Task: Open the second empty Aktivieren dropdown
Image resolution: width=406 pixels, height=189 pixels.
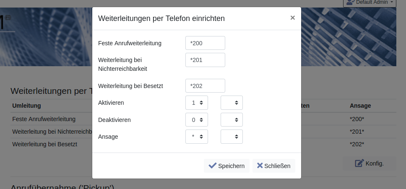Action: click(x=232, y=103)
